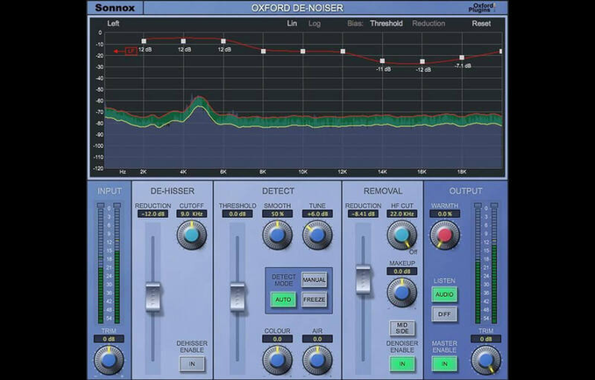The width and height of the screenshot is (595, 380).
Task: Click the Colour 0.0 value field
Action: [278, 339]
